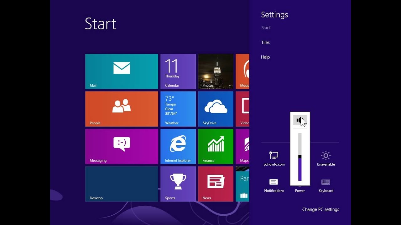Click the gray Start label in Settings
This screenshot has width=401, height=225.
pos(266,28)
